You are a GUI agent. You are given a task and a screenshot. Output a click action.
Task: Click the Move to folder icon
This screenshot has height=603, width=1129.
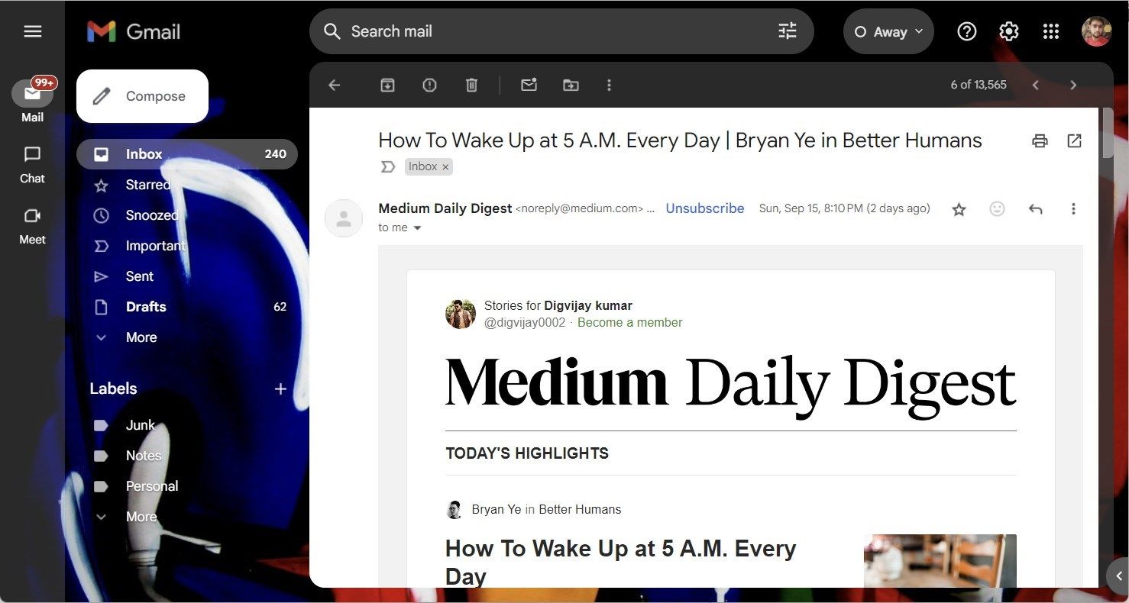point(571,85)
